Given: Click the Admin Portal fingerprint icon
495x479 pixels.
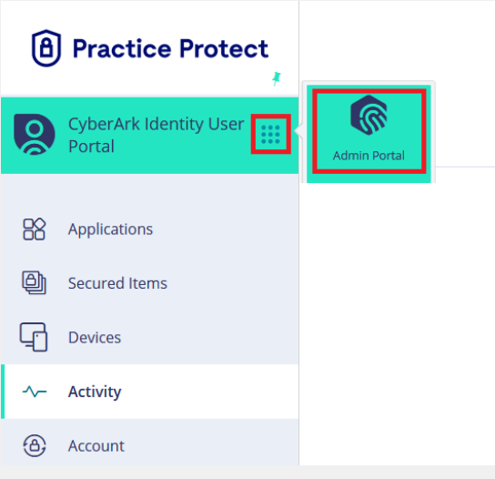Looking at the screenshot, I should coord(369,115).
